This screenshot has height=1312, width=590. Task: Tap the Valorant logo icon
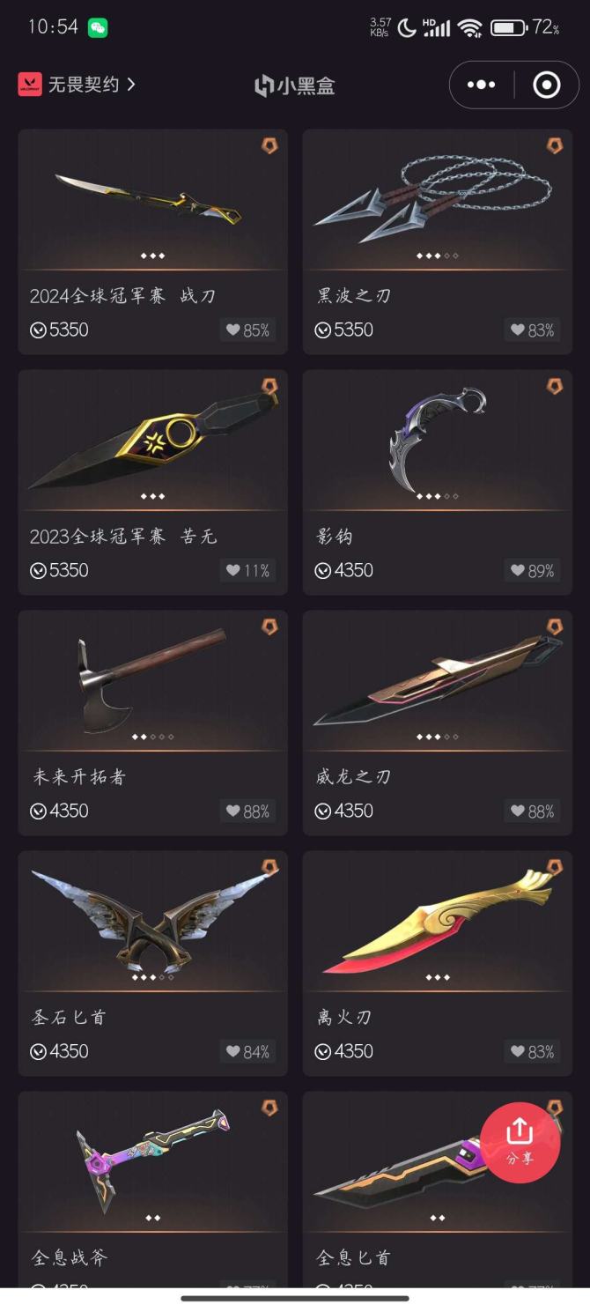pyautogui.click(x=30, y=85)
